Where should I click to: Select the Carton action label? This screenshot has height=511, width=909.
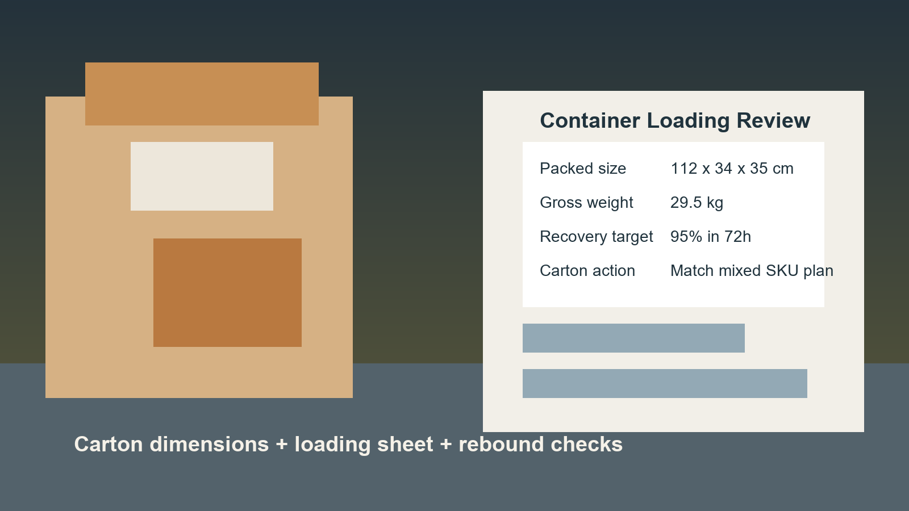tap(587, 271)
